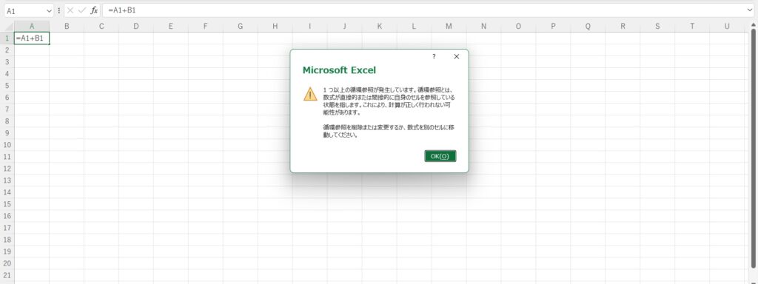
Task: Click the Microsoft Excel dialog title text
Action: 339,70
